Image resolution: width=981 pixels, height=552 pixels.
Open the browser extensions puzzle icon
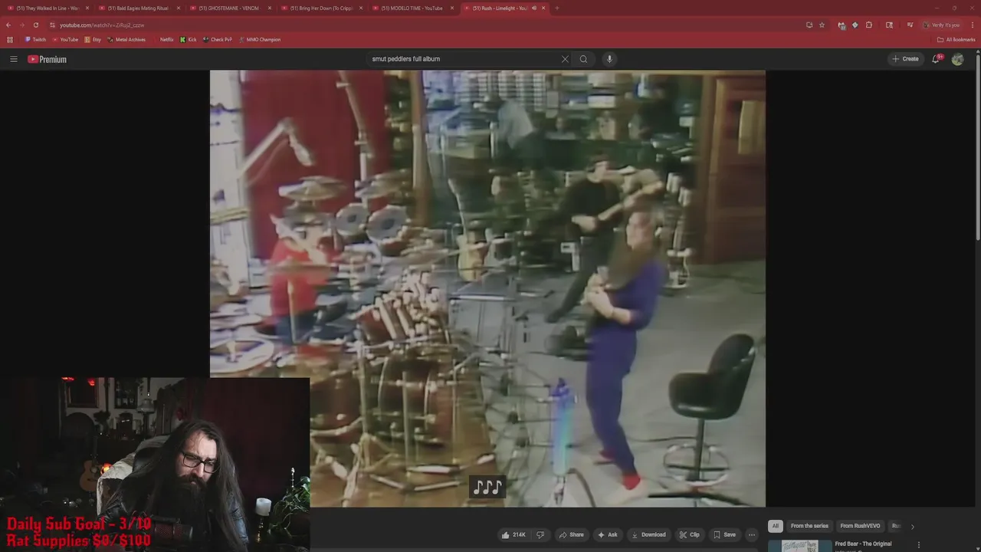coord(869,25)
